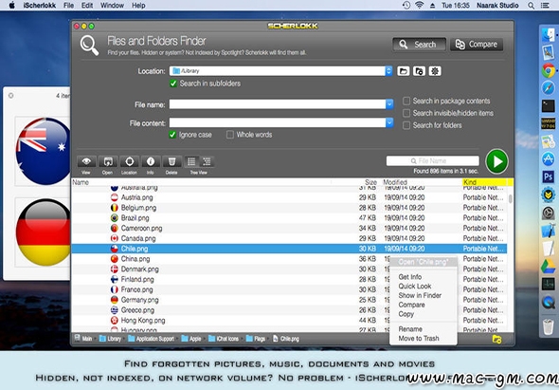
Task: Click the Compare button
Action: point(477,45)
